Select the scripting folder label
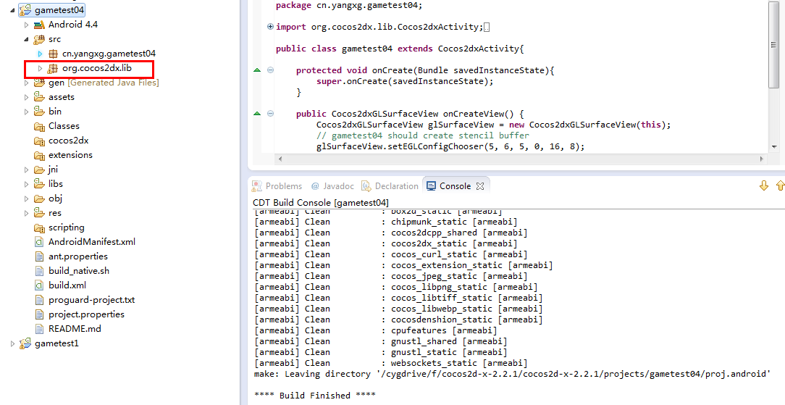Viewport: 785px width, 405px height. click(x=66, y=227)
